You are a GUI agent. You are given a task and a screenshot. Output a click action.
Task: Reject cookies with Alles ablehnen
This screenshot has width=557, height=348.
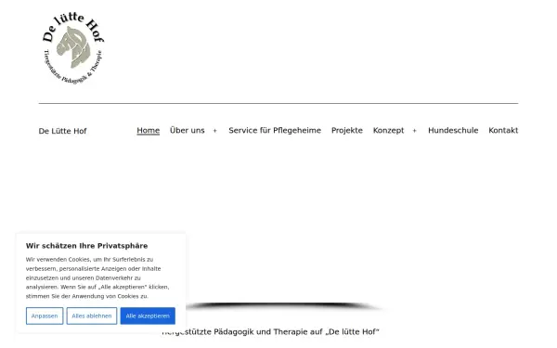point(92,316)
